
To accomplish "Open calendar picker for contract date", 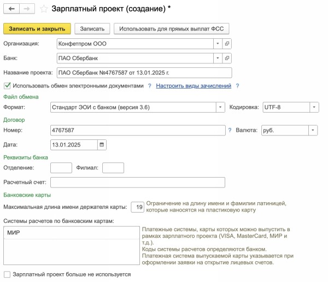I will point(102,145).
